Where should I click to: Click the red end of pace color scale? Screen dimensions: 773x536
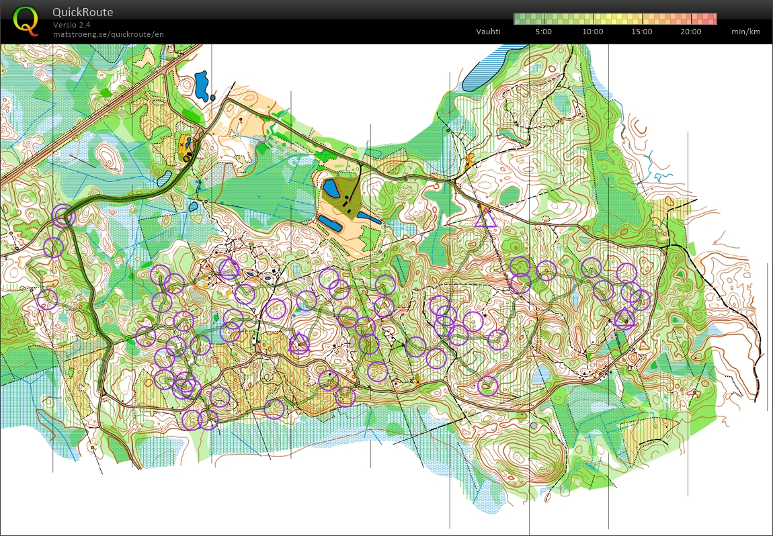pyautogui.click(x=711, y=19)
